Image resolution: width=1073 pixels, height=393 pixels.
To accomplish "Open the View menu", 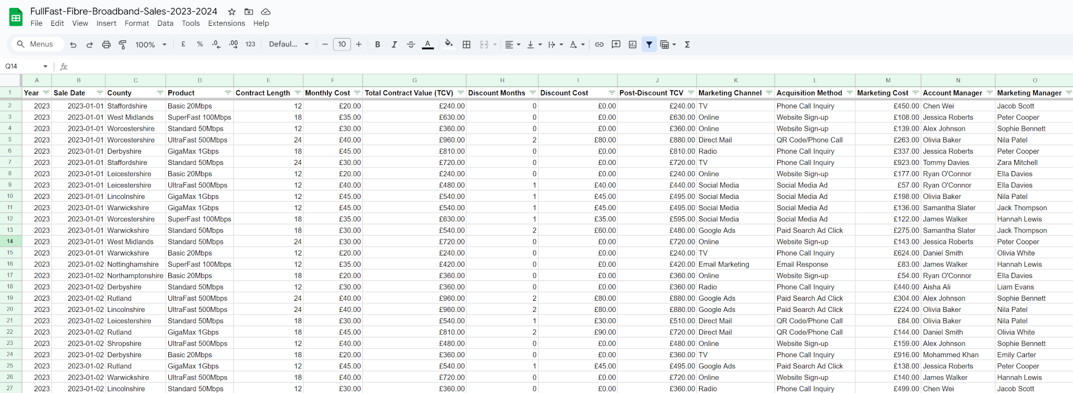I will [80, 23].
